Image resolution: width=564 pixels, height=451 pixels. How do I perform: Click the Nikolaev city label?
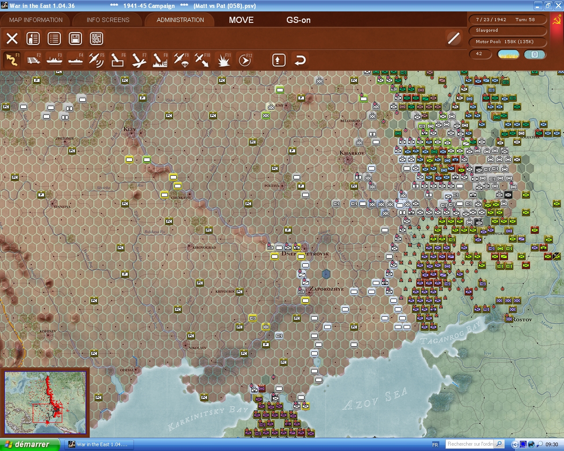[x=197, y=348]
